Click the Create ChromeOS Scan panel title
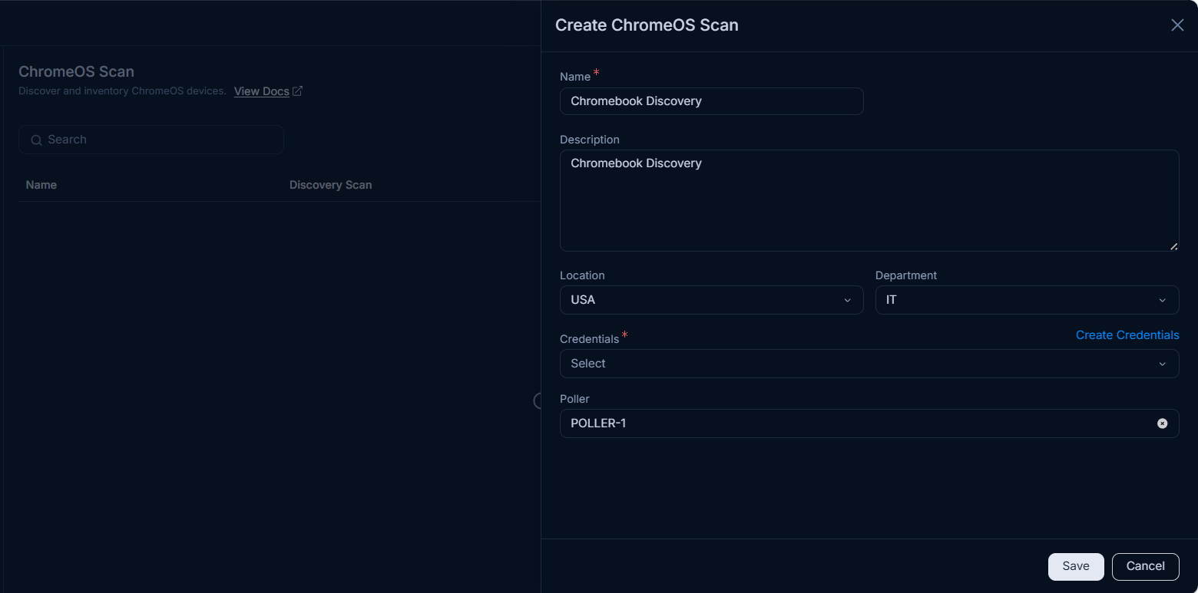This screenshot has width=1198, height=593. click(x=647, y=25)
